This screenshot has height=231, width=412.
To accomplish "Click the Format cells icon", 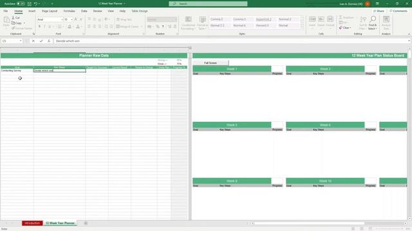I will pos(330,19).
